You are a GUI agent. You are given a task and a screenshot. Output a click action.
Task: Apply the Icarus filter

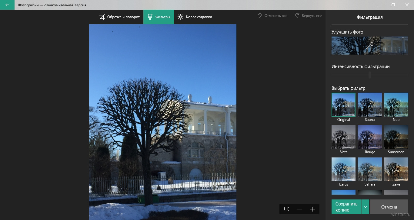[x=343, y=169]
